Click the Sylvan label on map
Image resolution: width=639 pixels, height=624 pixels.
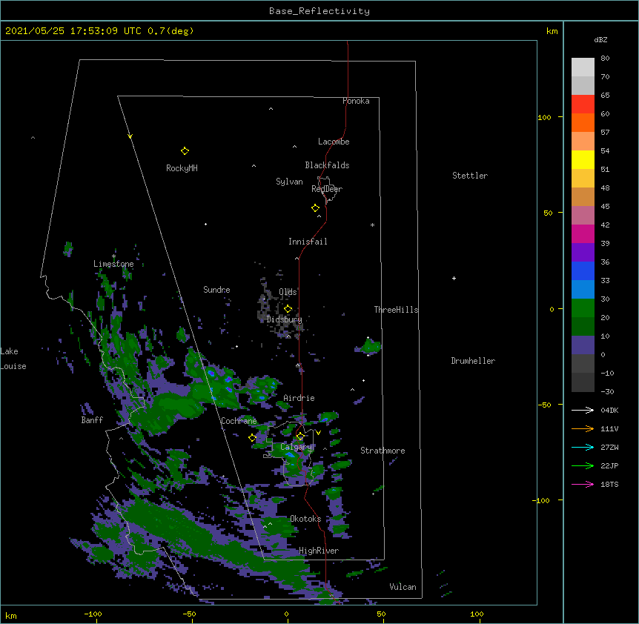[289, 182]
